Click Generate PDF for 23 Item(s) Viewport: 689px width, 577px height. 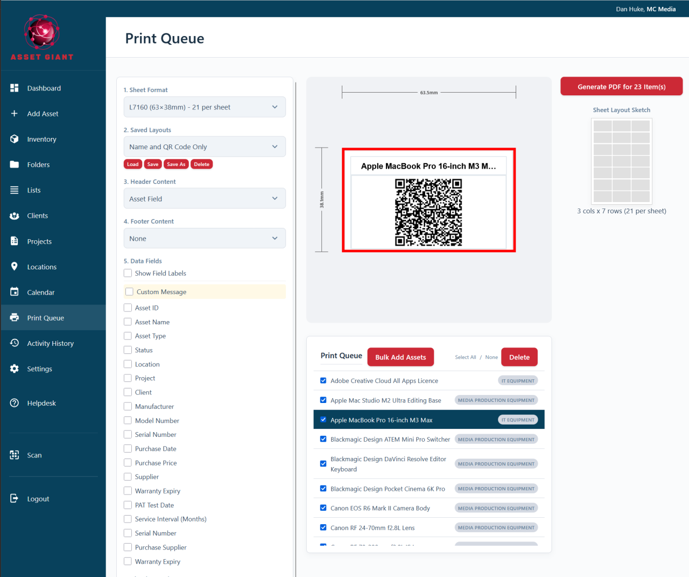[x=622, y=87]
